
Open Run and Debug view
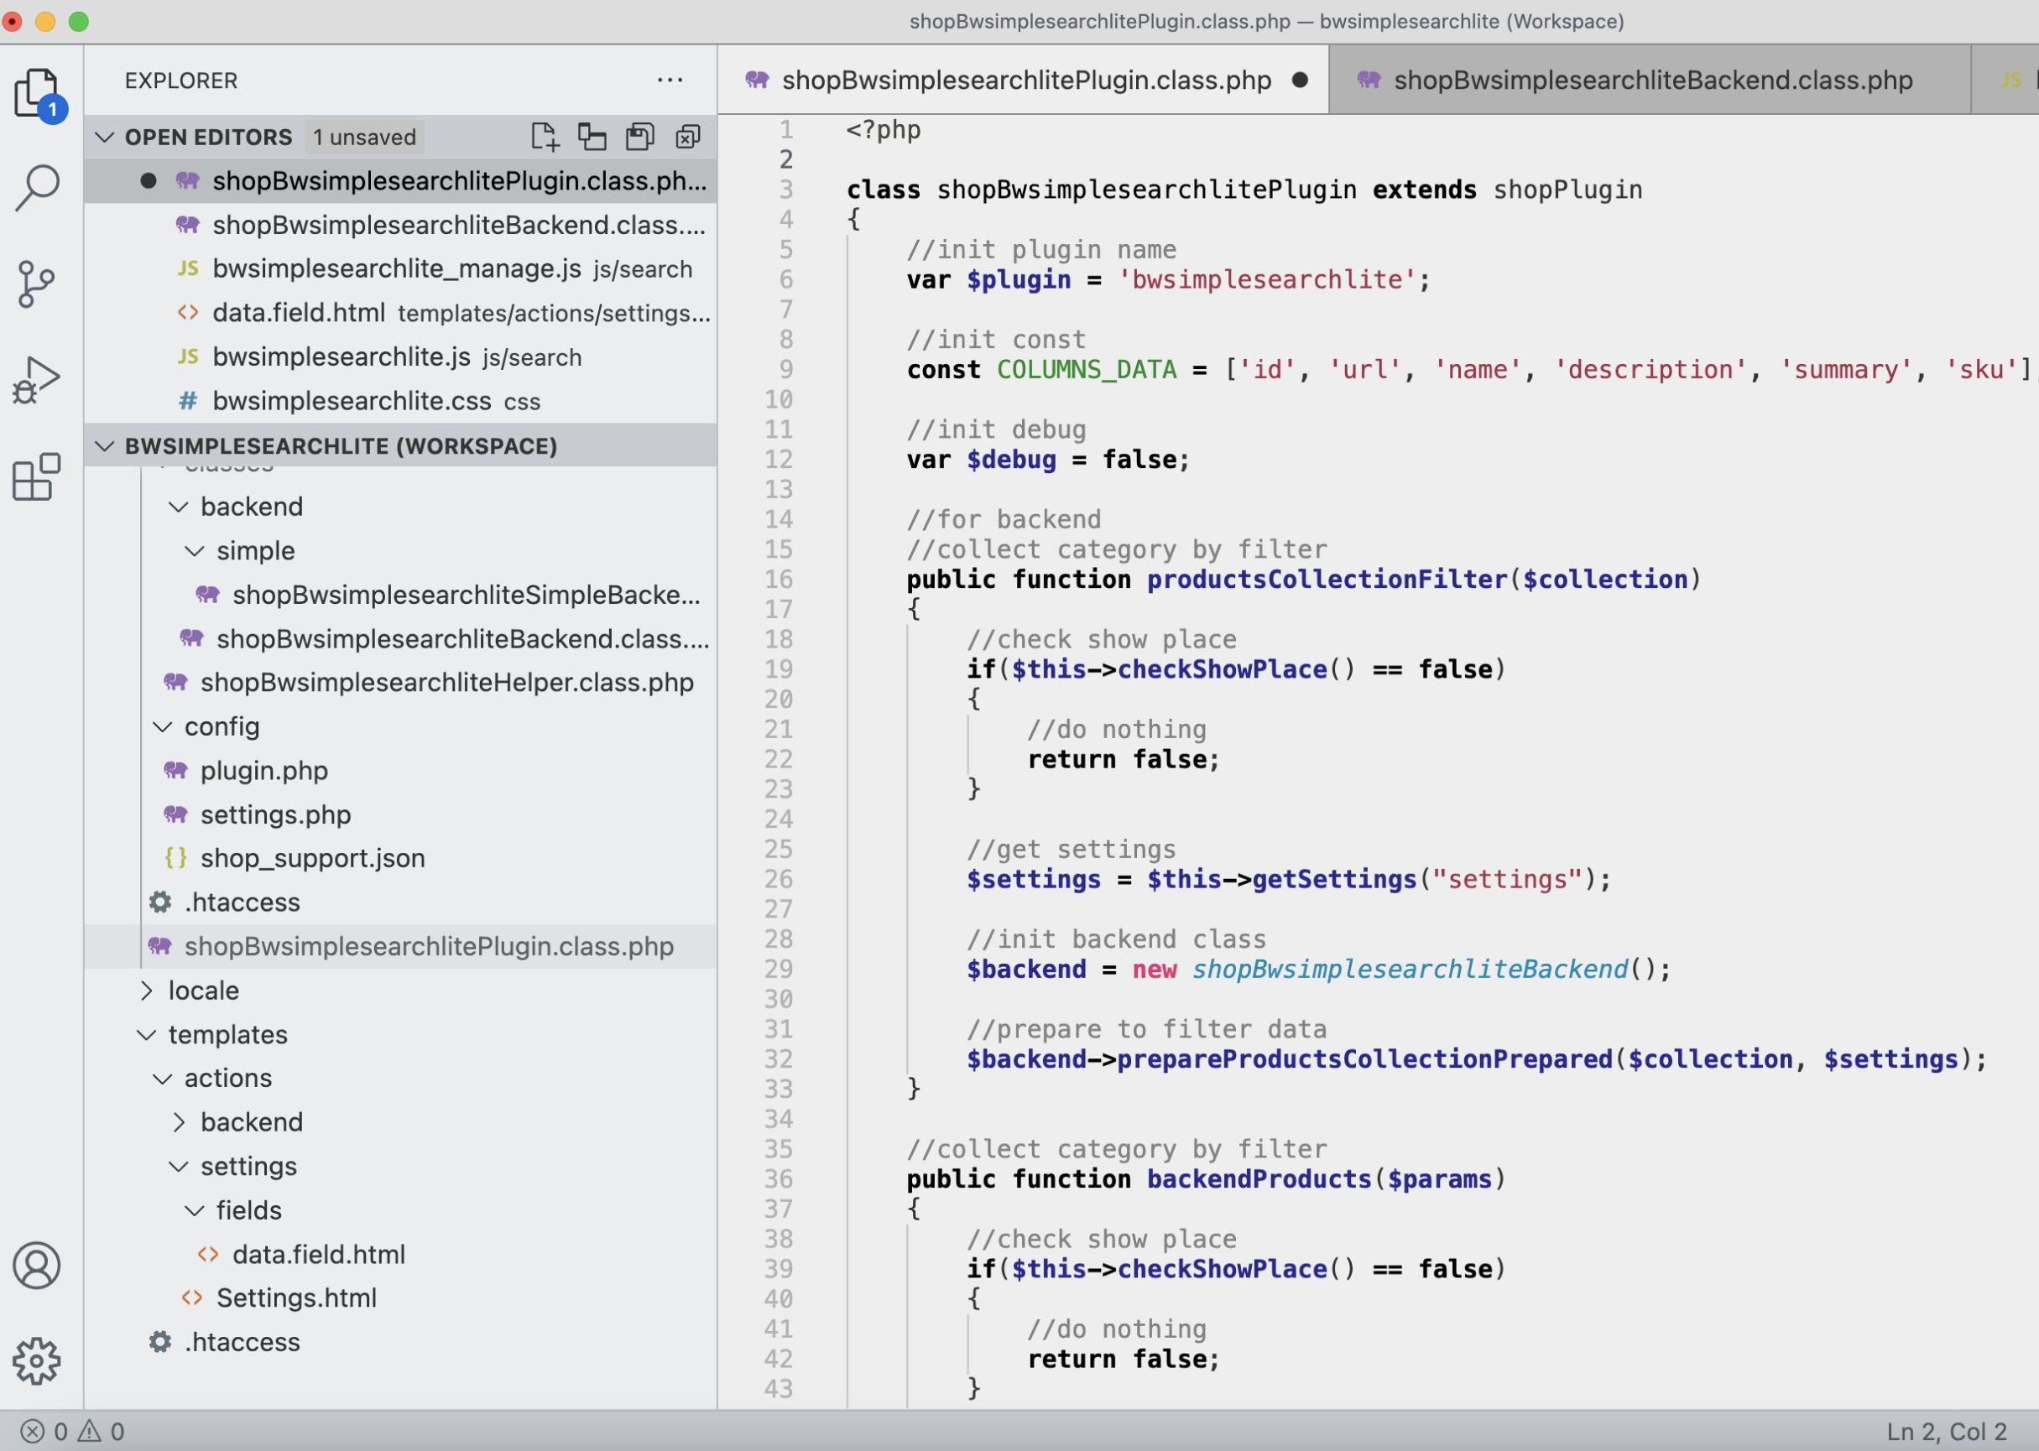pyautogui.click(x=38, y=381)
